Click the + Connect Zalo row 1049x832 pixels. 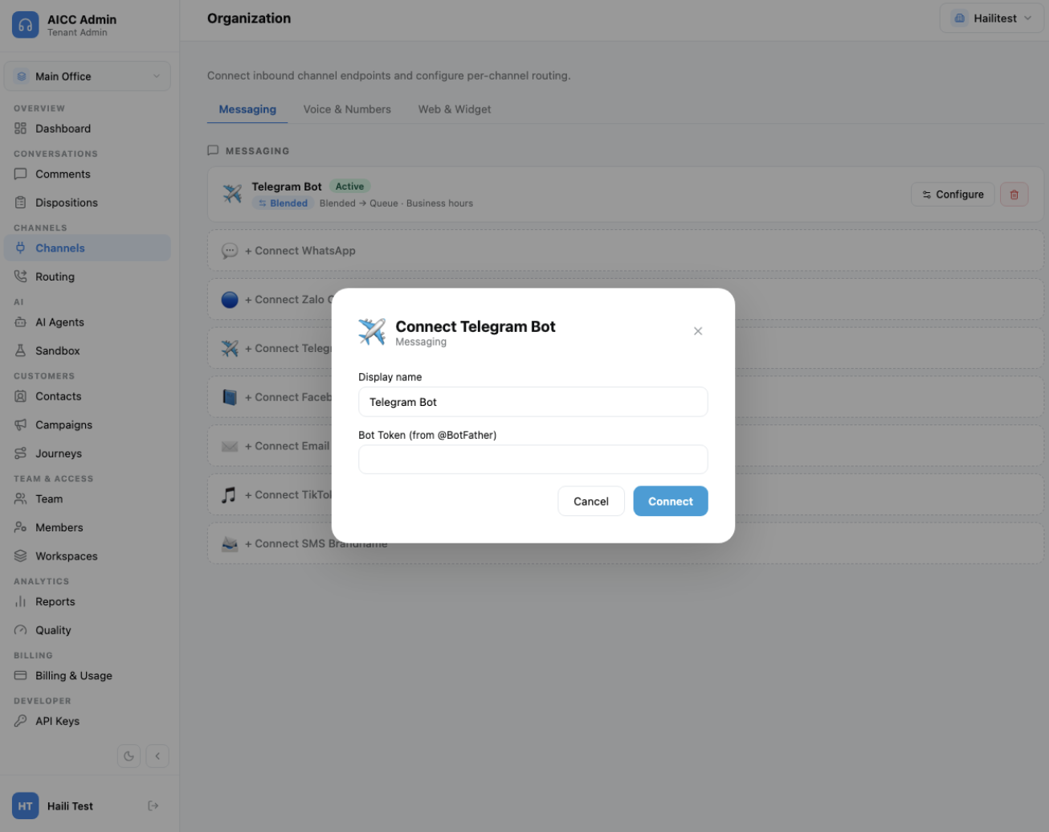[625, 300]
